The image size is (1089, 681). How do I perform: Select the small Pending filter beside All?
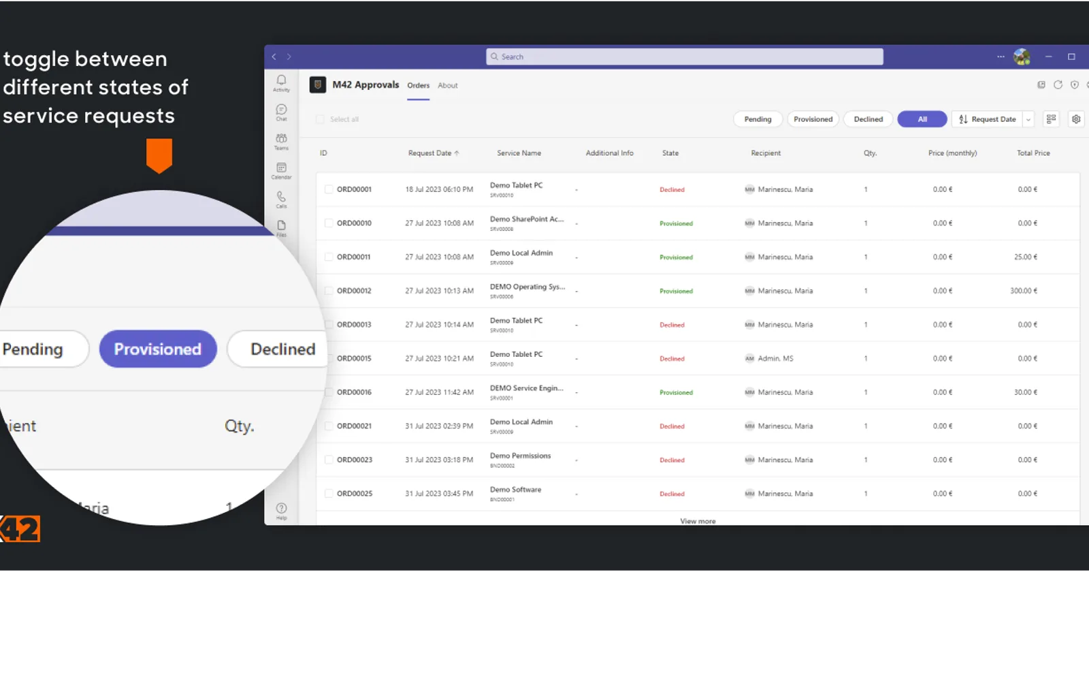pyautogui.click(x=758, y=119)
